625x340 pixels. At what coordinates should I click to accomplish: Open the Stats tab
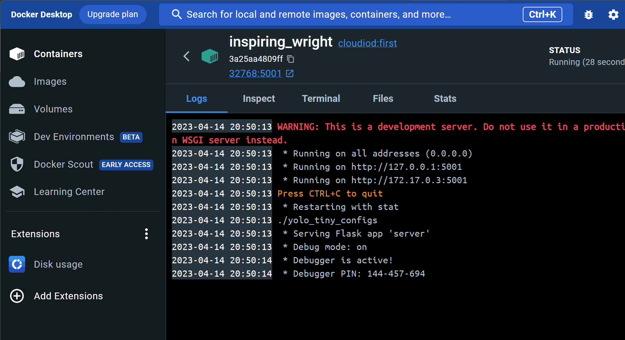(x=445, y=98)
